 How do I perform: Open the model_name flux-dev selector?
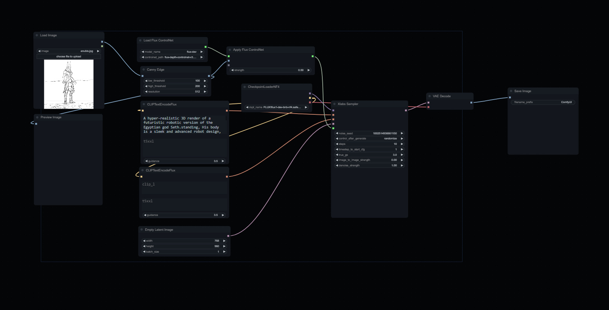point(172,52)
